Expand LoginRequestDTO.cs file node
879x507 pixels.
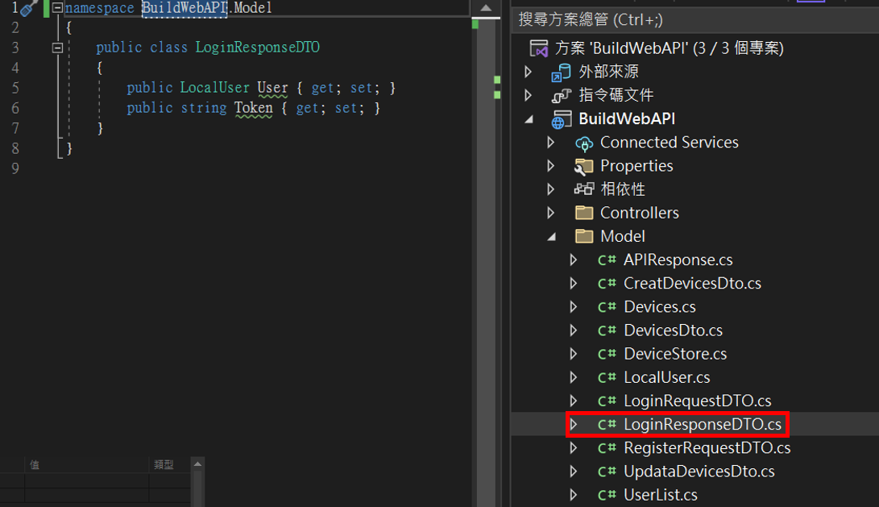[x=573, y=401]
